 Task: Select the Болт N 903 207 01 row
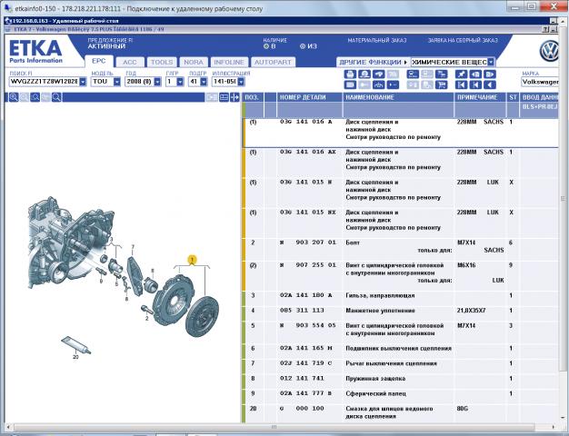pyautogui.click(x=400, y=250)
